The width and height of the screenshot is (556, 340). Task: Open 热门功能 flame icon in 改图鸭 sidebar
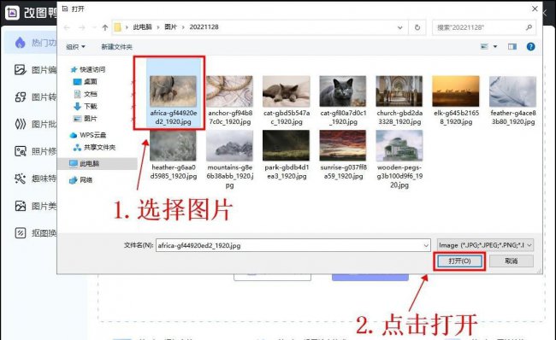[21, 43]
